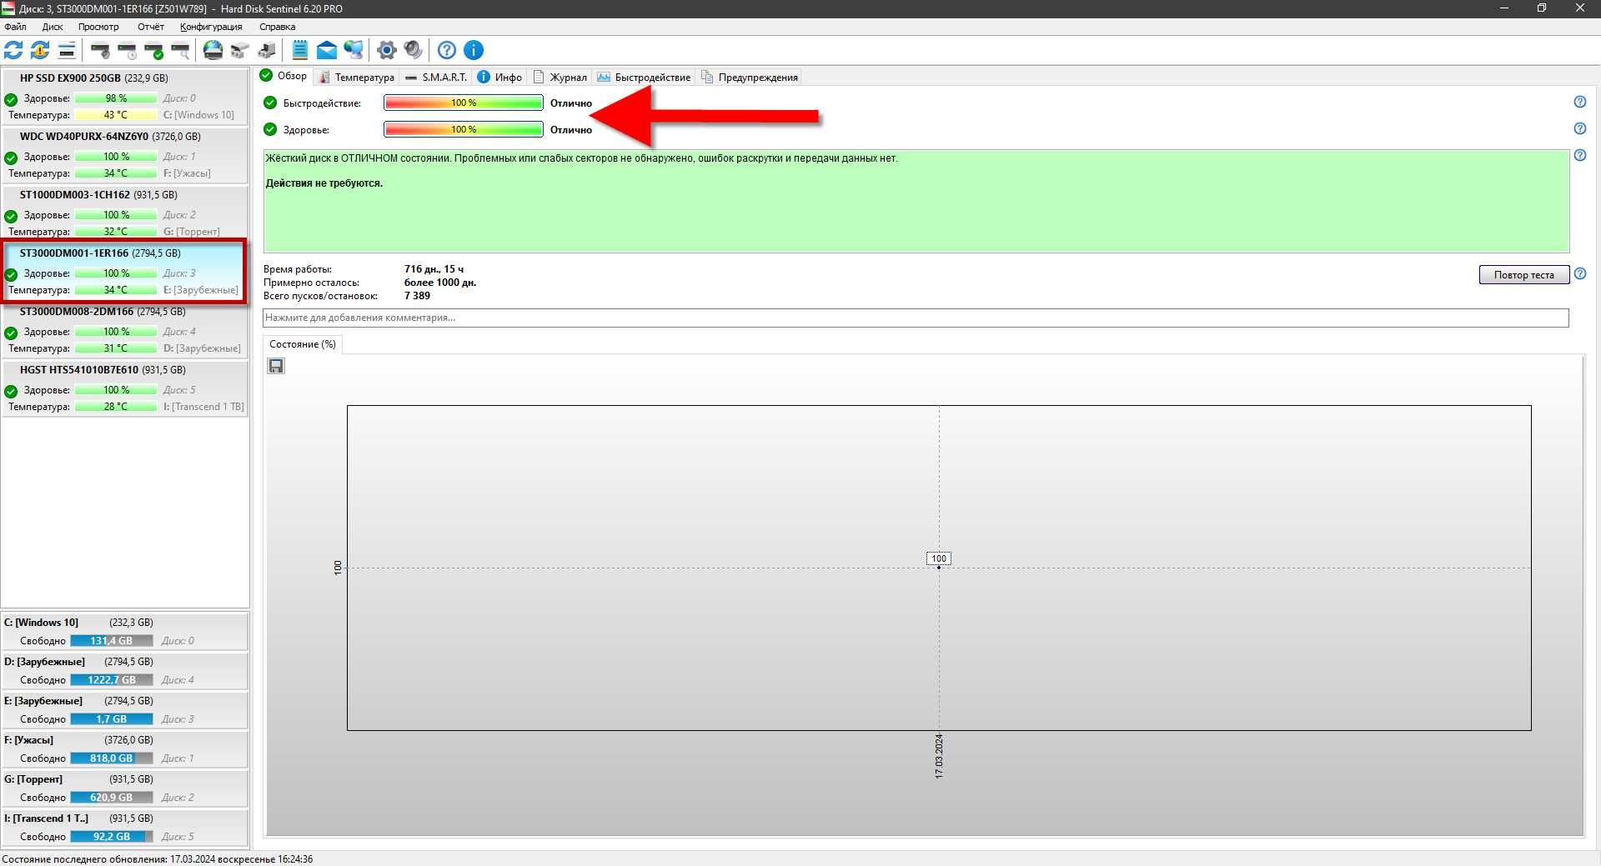This screenshot has height=866, width=1601.
Task: Switch to the S.M.A.R.T. tab
Action: [x=436, y=78]
